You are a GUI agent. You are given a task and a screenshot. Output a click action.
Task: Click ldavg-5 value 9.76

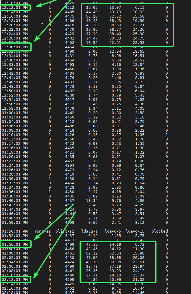tap(116, 201)
